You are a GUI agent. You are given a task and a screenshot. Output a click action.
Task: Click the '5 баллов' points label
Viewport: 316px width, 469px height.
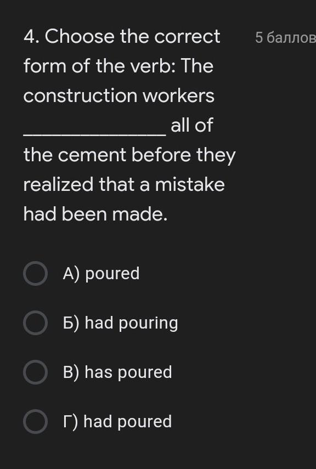pos(285,38)
